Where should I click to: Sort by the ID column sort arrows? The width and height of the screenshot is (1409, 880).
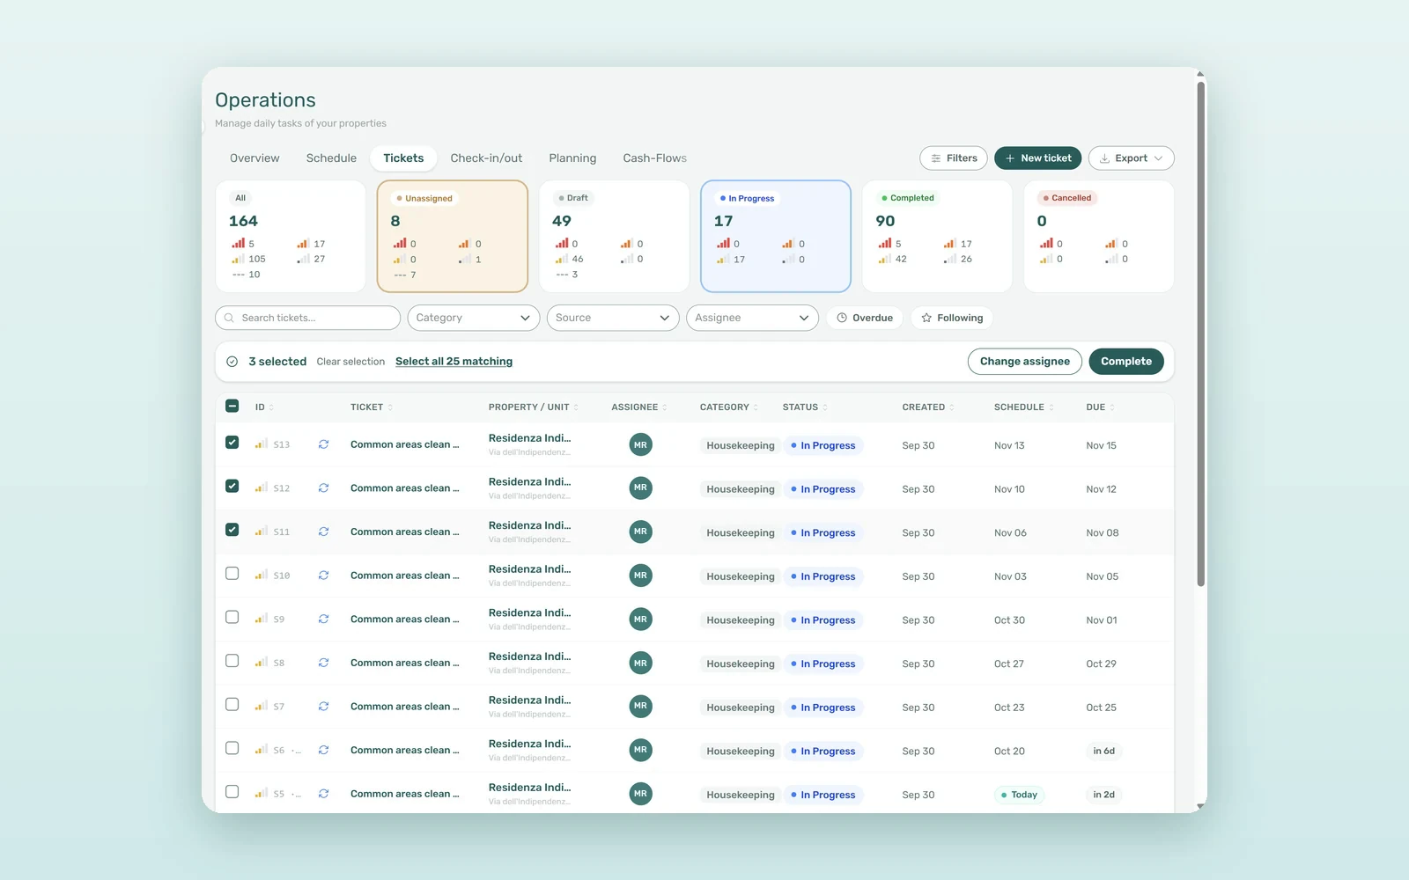coord(271,407)
